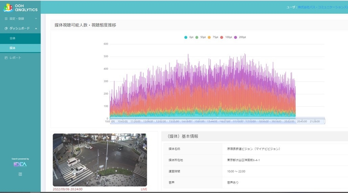348x193 pixels.
Task: Click the 設定・登録 grid icon
Action: point(6,18)
